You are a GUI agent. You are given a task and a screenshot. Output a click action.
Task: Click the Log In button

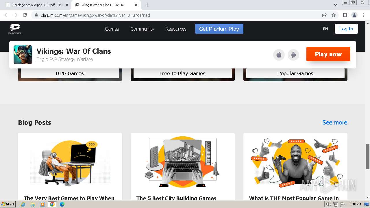(x=346, y=29)
